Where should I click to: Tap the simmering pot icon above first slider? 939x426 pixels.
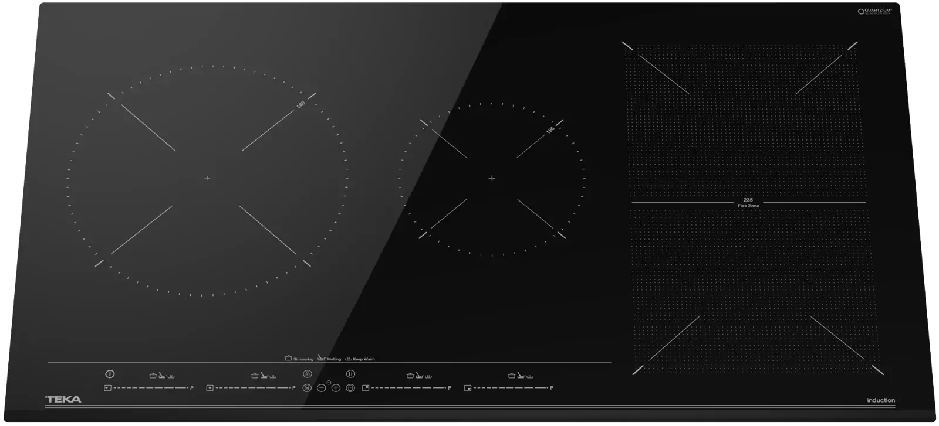pos(153,376)
